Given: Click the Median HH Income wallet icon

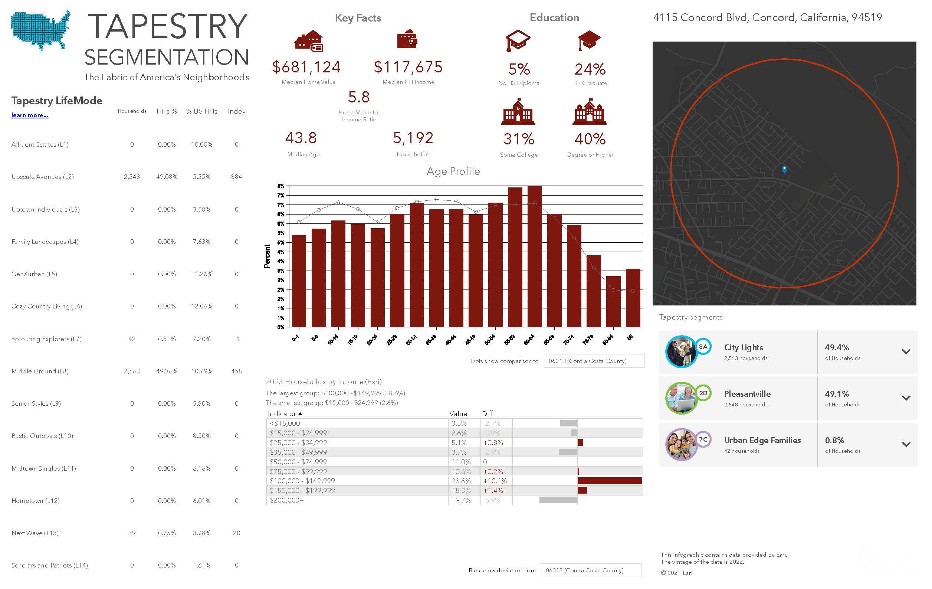Looking at the screenshot, I should 407,39.
